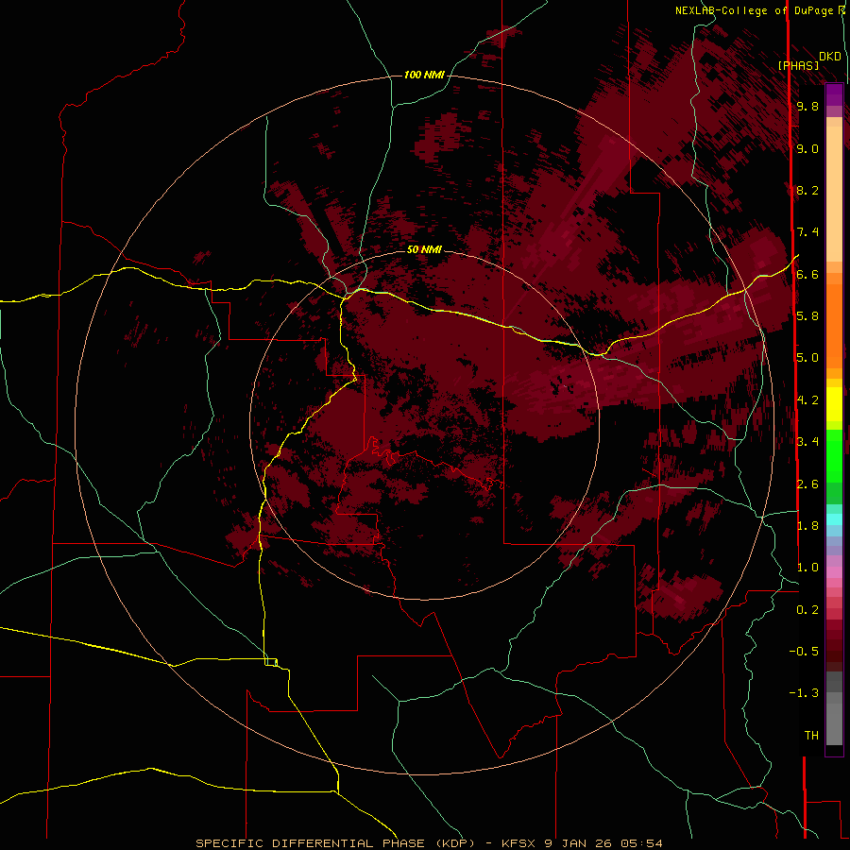Click the -0.5 scale value
850x850 pixels.
[x=804, y=652]
